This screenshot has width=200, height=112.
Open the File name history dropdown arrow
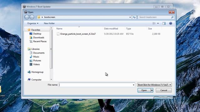pyautogui.click(x=133, y=85)
